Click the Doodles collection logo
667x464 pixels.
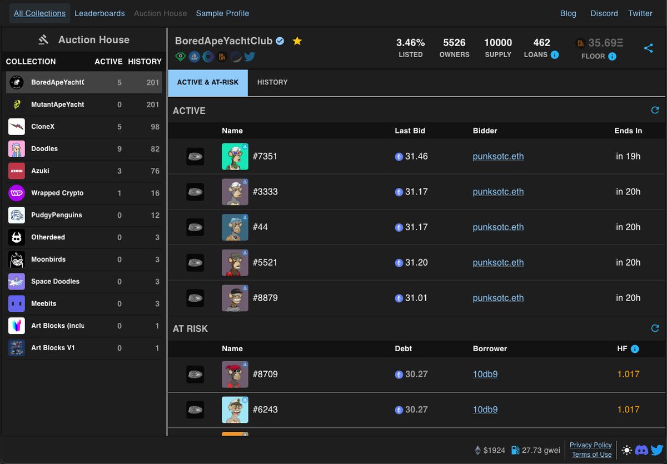click(17, 149)
